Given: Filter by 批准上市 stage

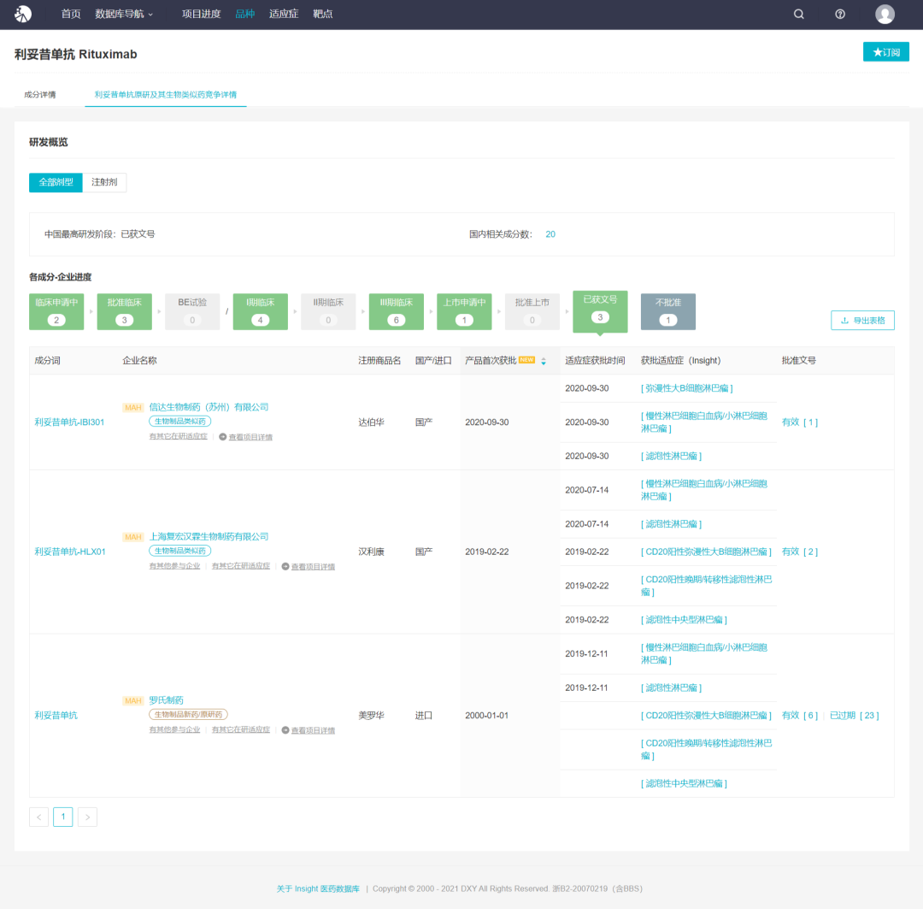Looking at the screenshot, I should coord(532,311).
